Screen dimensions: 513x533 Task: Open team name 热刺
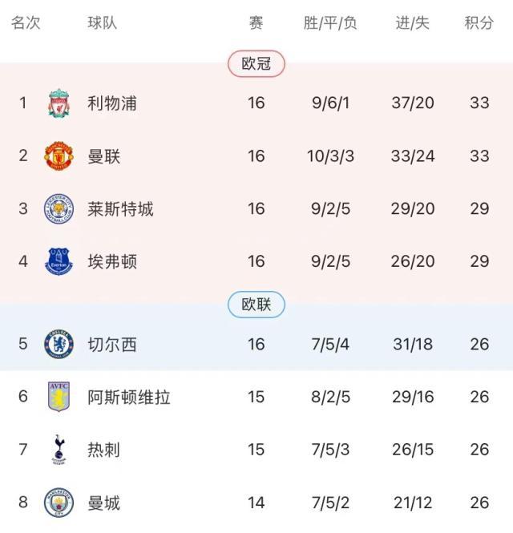click(104, 450)
